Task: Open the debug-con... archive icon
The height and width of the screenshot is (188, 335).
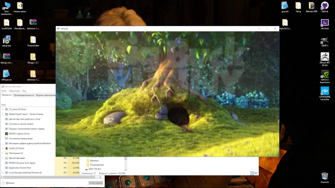Action: coord(7,58)
